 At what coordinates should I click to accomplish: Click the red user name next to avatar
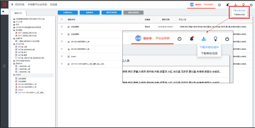[x=198, y=5]
